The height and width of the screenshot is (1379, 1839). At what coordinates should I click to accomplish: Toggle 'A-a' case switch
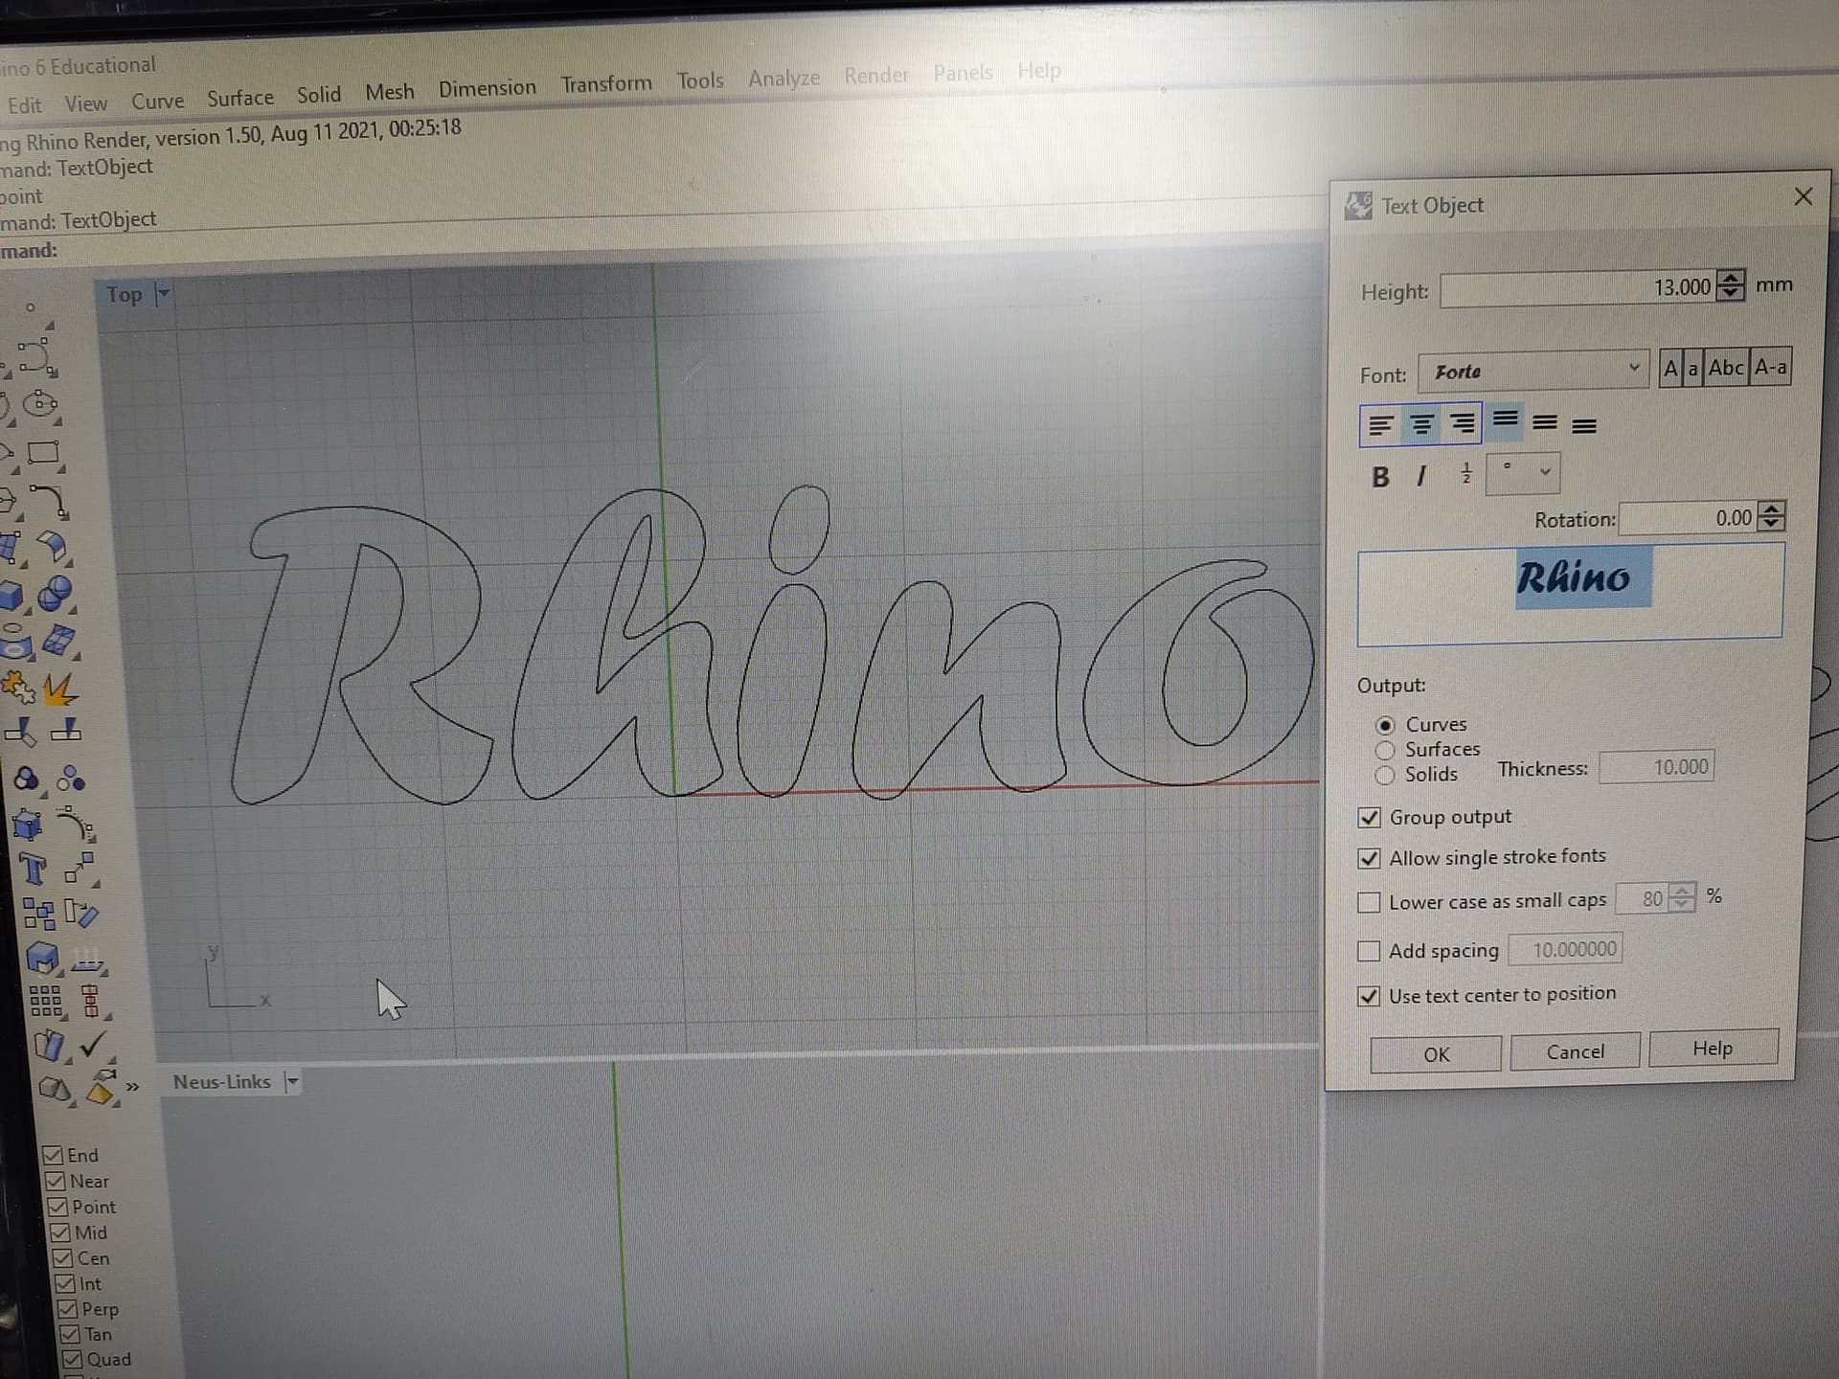[1770, 367]
